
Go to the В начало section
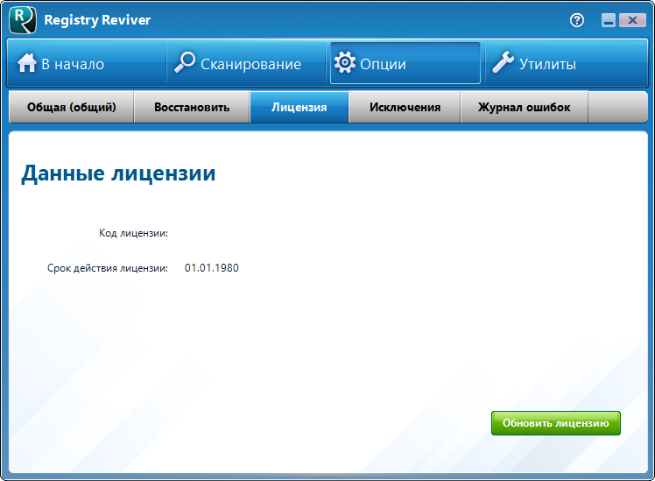click(87, 64)
